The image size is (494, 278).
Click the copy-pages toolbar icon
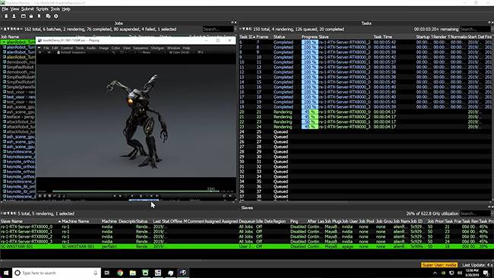(48, 16)
